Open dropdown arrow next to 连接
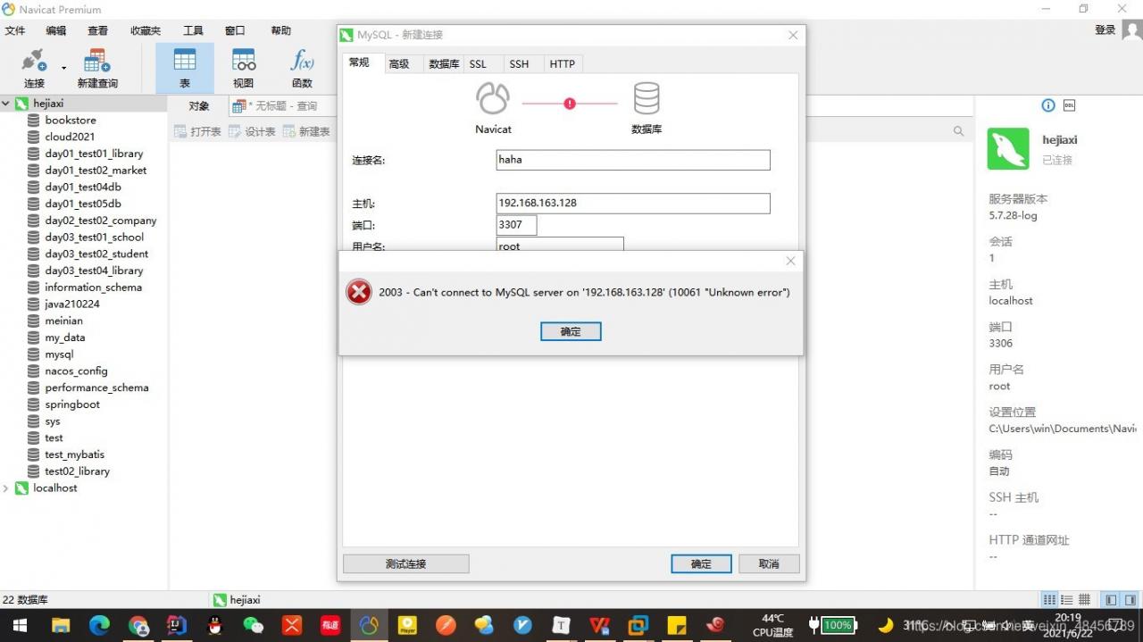1143x642 pixels. click(63, 67)
